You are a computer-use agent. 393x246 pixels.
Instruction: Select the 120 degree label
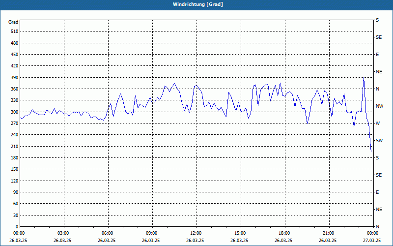[15, 181]
